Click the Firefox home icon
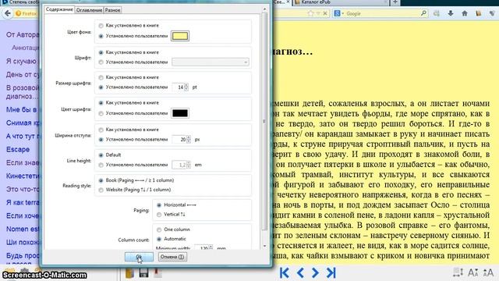 point(465,13)
